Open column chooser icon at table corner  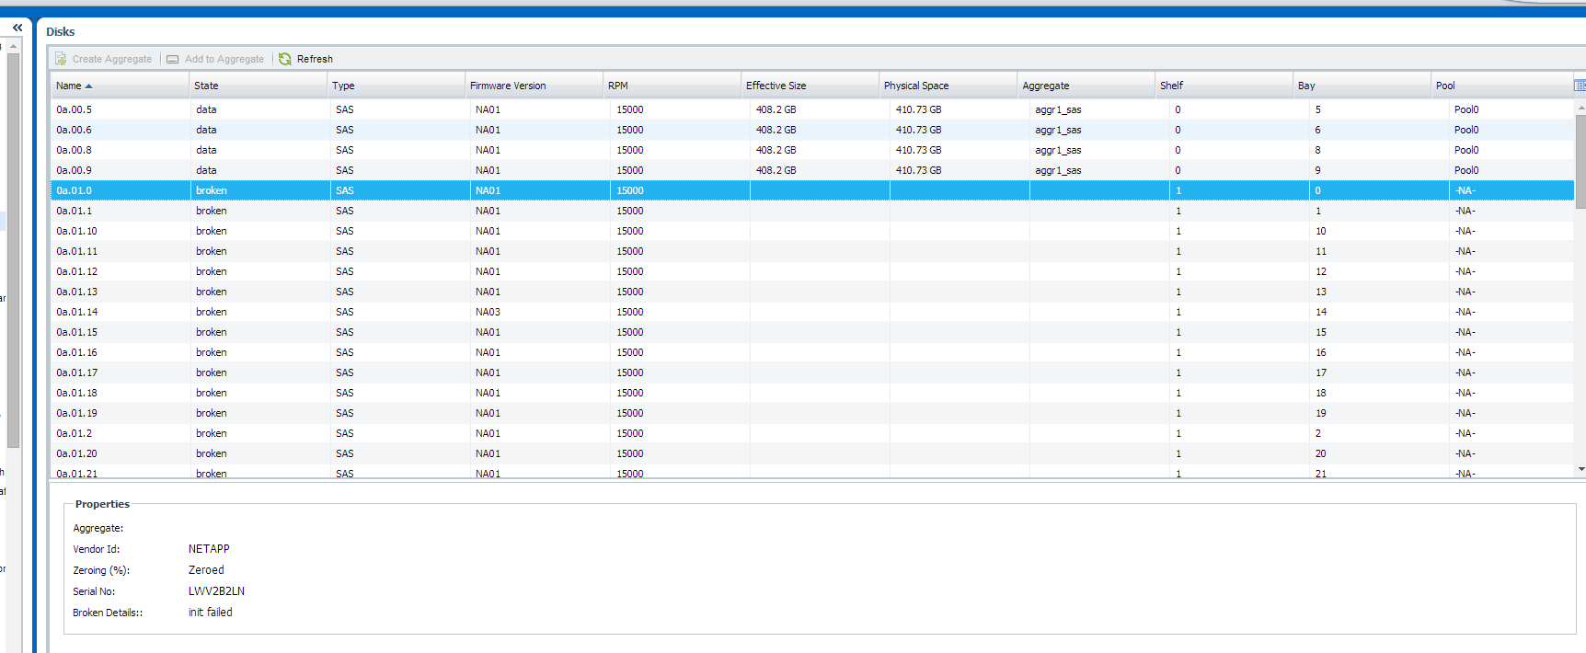click(1580, 86)
